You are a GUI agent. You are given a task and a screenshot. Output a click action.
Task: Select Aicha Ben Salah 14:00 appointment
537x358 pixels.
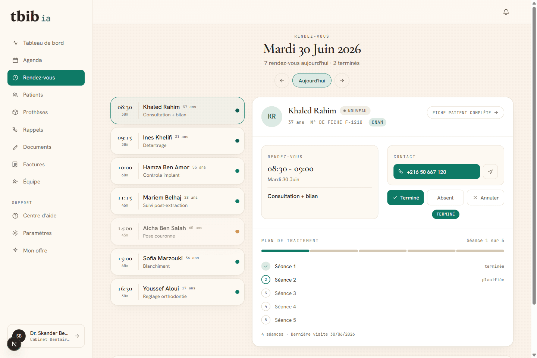[178, 232]
